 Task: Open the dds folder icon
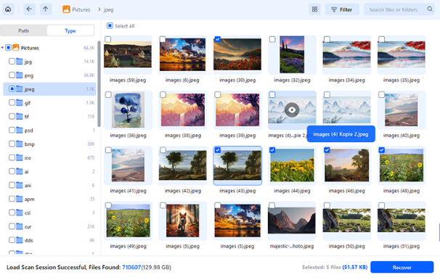[20, 240]
